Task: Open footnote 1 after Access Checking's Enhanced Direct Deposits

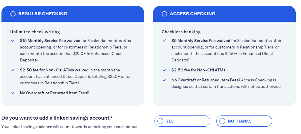Action: 188,60
